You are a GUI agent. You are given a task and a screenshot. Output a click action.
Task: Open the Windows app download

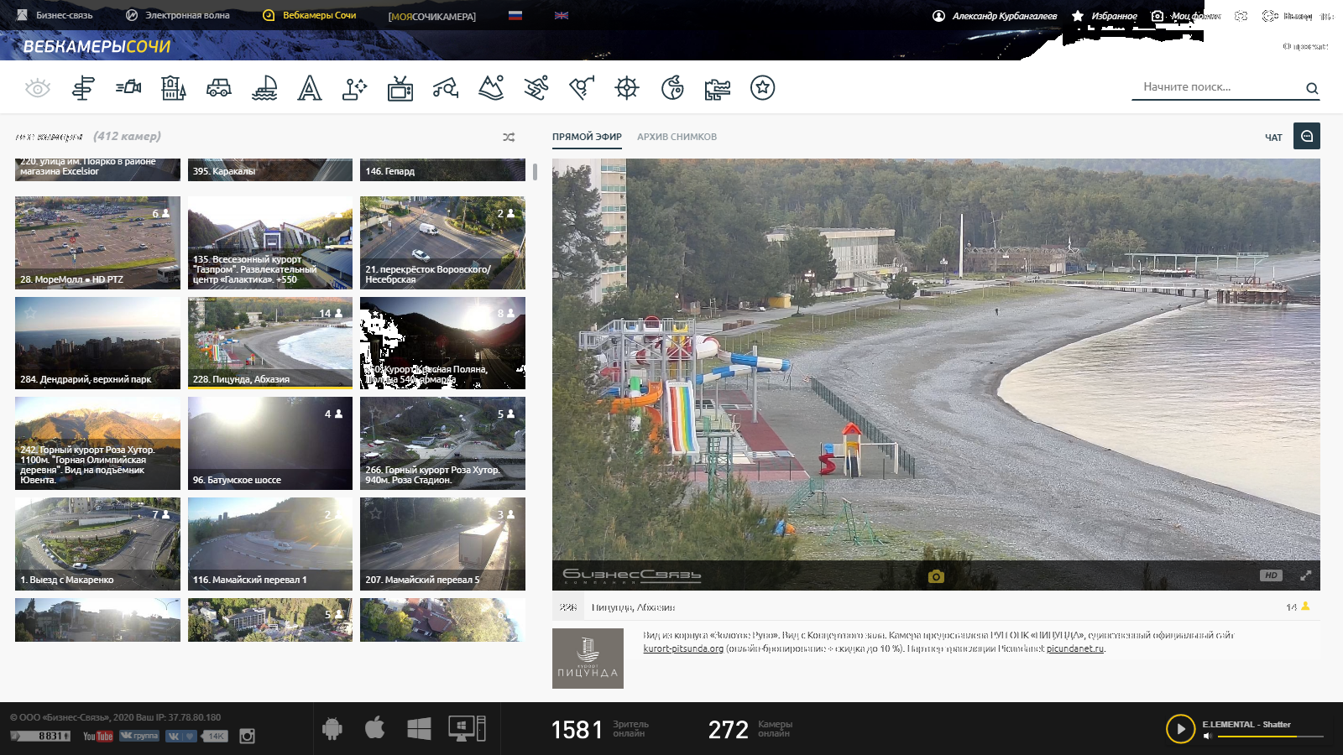[x=419, y=728]
